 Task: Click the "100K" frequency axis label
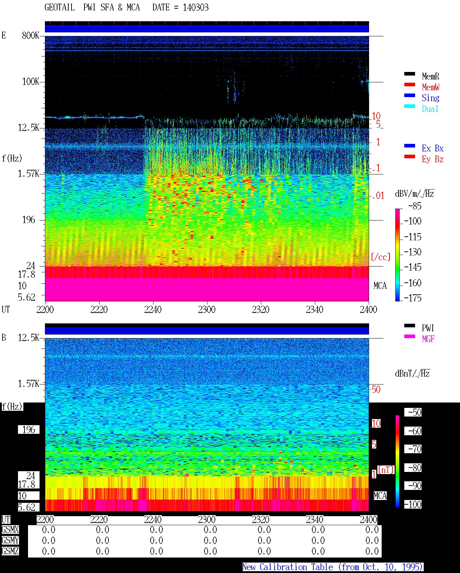31,81
